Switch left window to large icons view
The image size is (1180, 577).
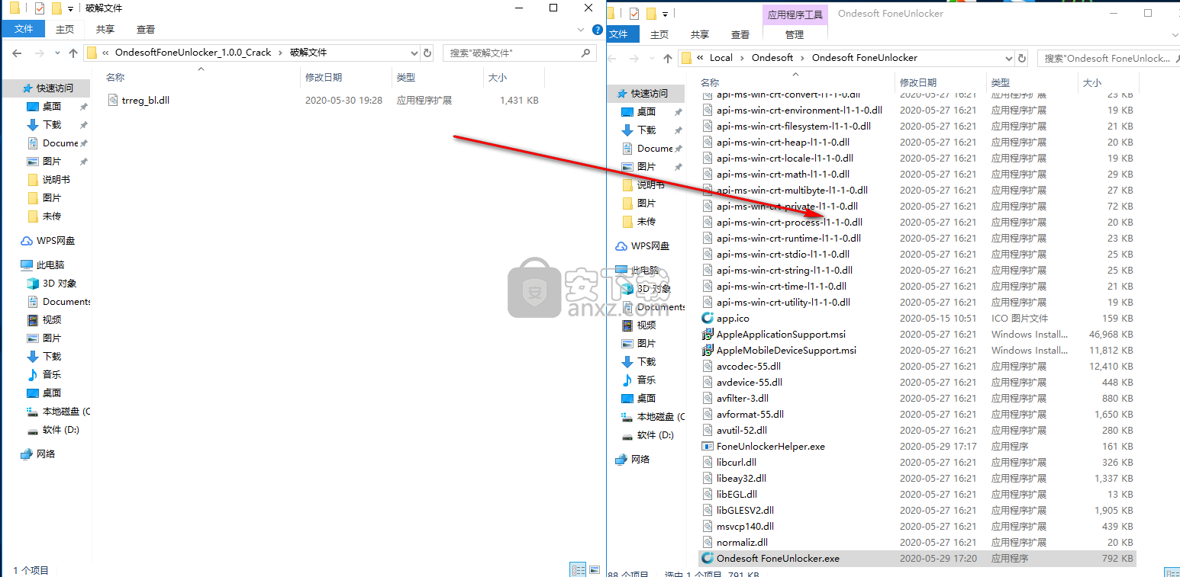[594, 569]
